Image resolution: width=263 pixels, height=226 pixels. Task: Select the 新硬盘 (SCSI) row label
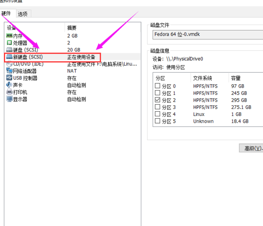tap(28, 57)
